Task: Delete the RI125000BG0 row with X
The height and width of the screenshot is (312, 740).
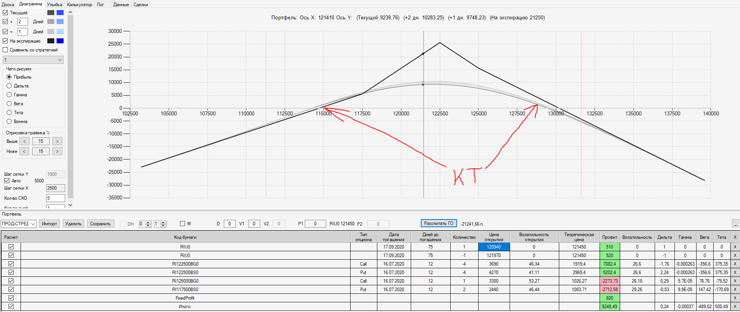Action: (735, 281)
